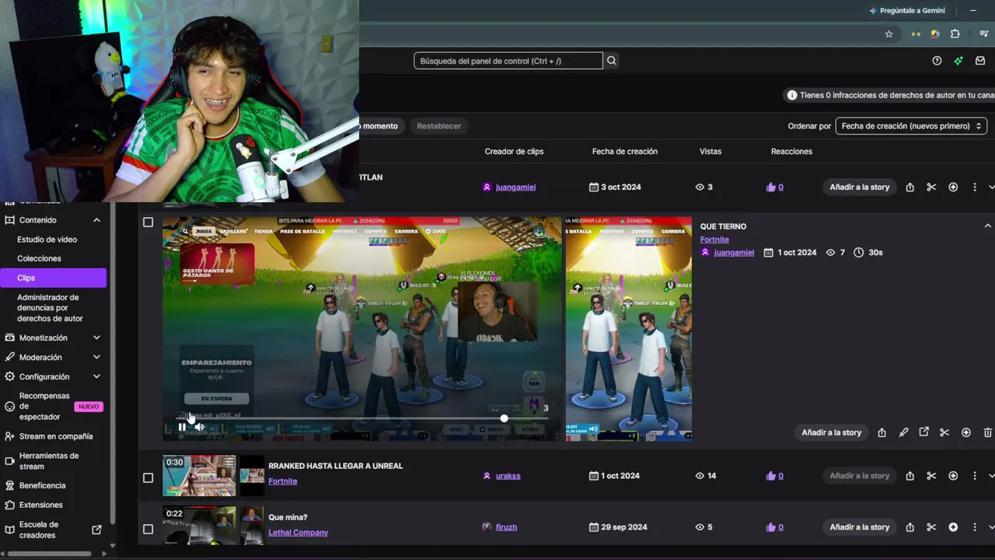Viewport: 995px width, 560px height.
Task: Click the search magnifier icon
Action: coord(612,61)
